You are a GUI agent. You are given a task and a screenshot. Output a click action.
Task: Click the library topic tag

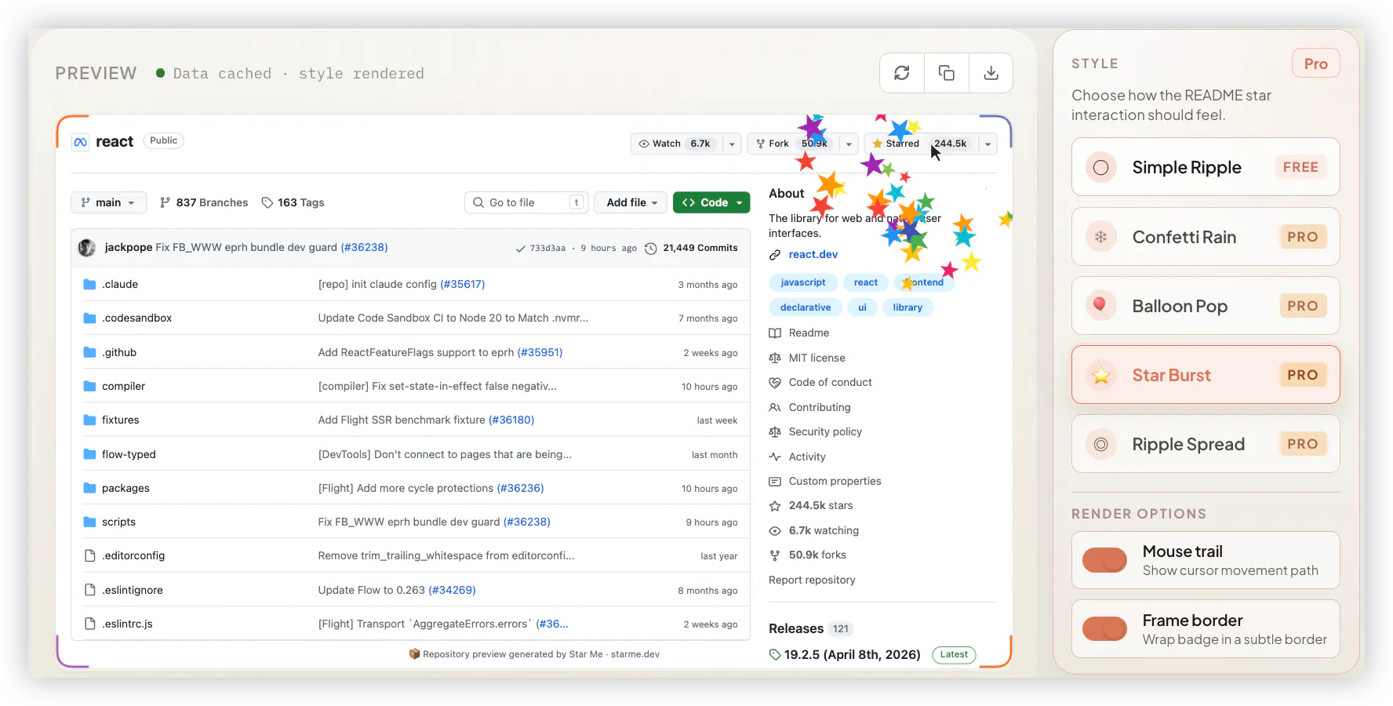coord(907,308)
